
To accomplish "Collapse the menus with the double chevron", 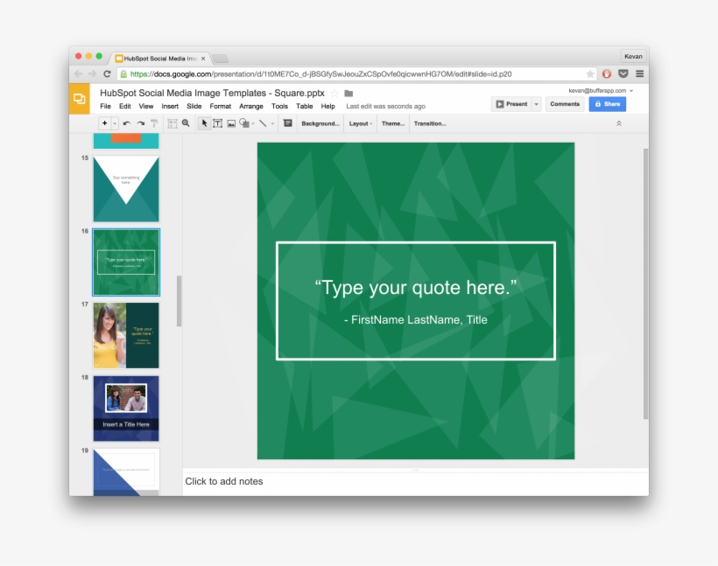I will point(619,123).
